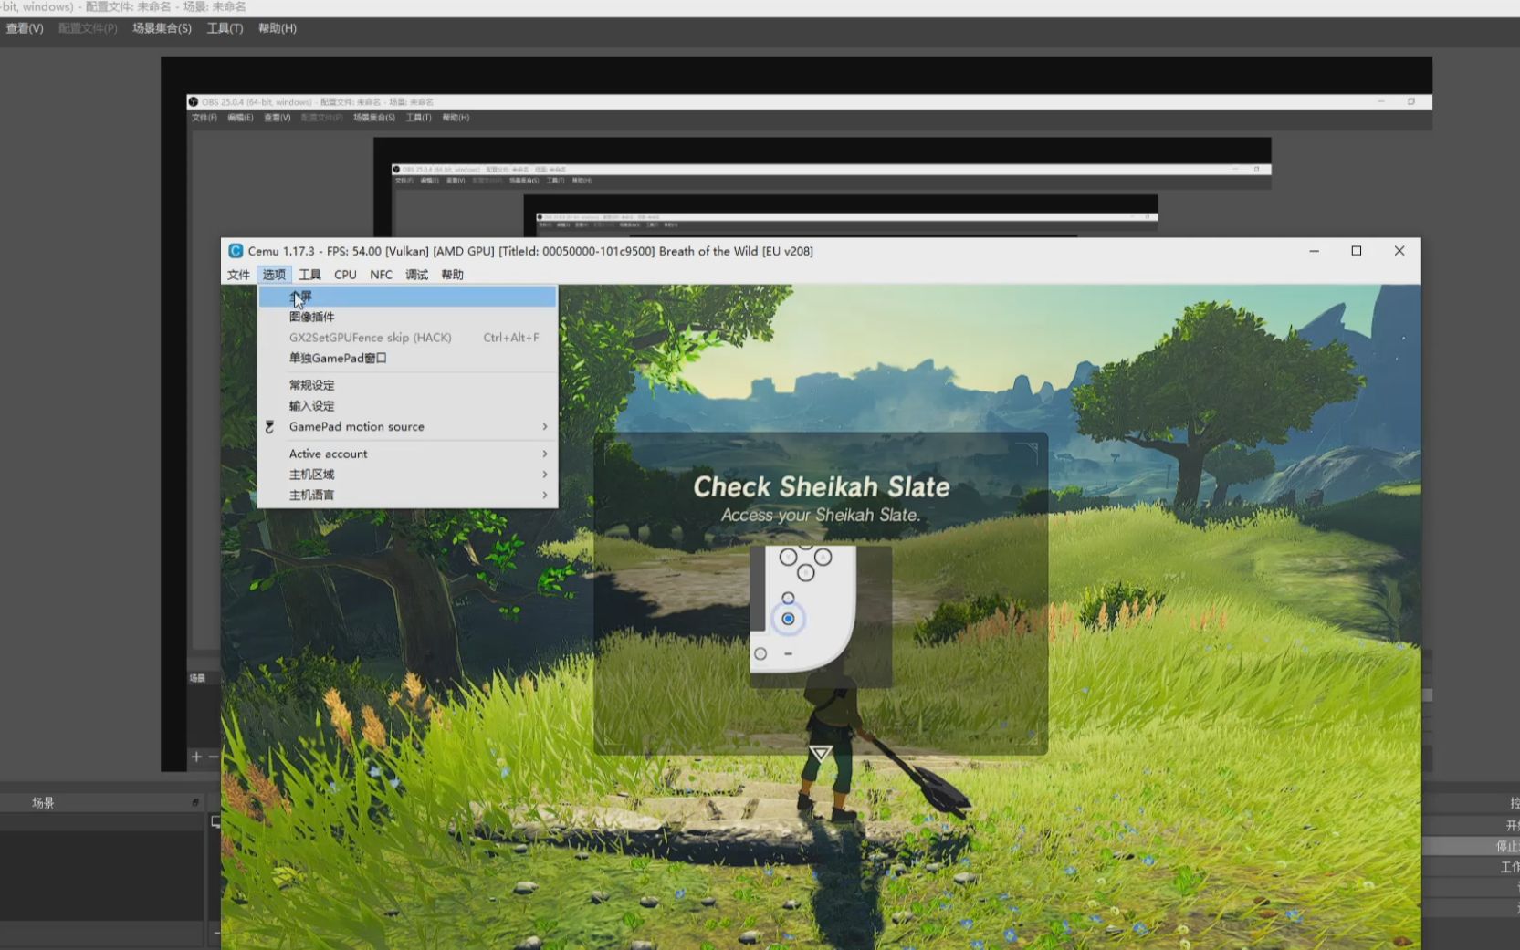Click the "−" icon to remove an OBS scene
Image resolution: width=1520 pixels, height=950 pixels.
tap(213, 757)
